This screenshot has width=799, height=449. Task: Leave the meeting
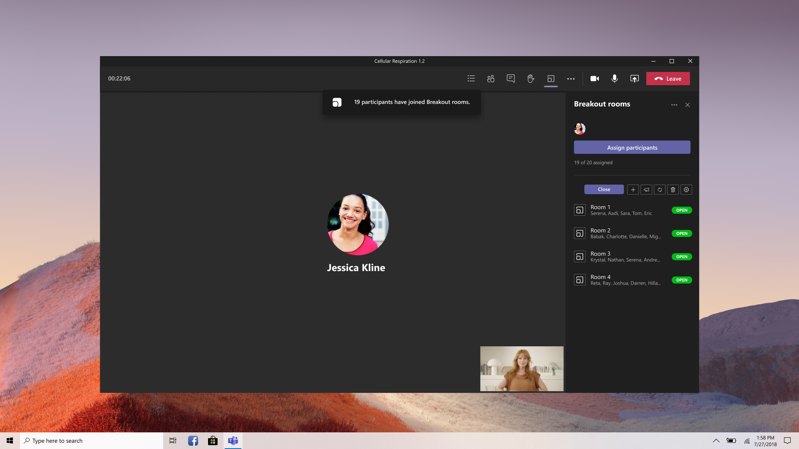668,79
